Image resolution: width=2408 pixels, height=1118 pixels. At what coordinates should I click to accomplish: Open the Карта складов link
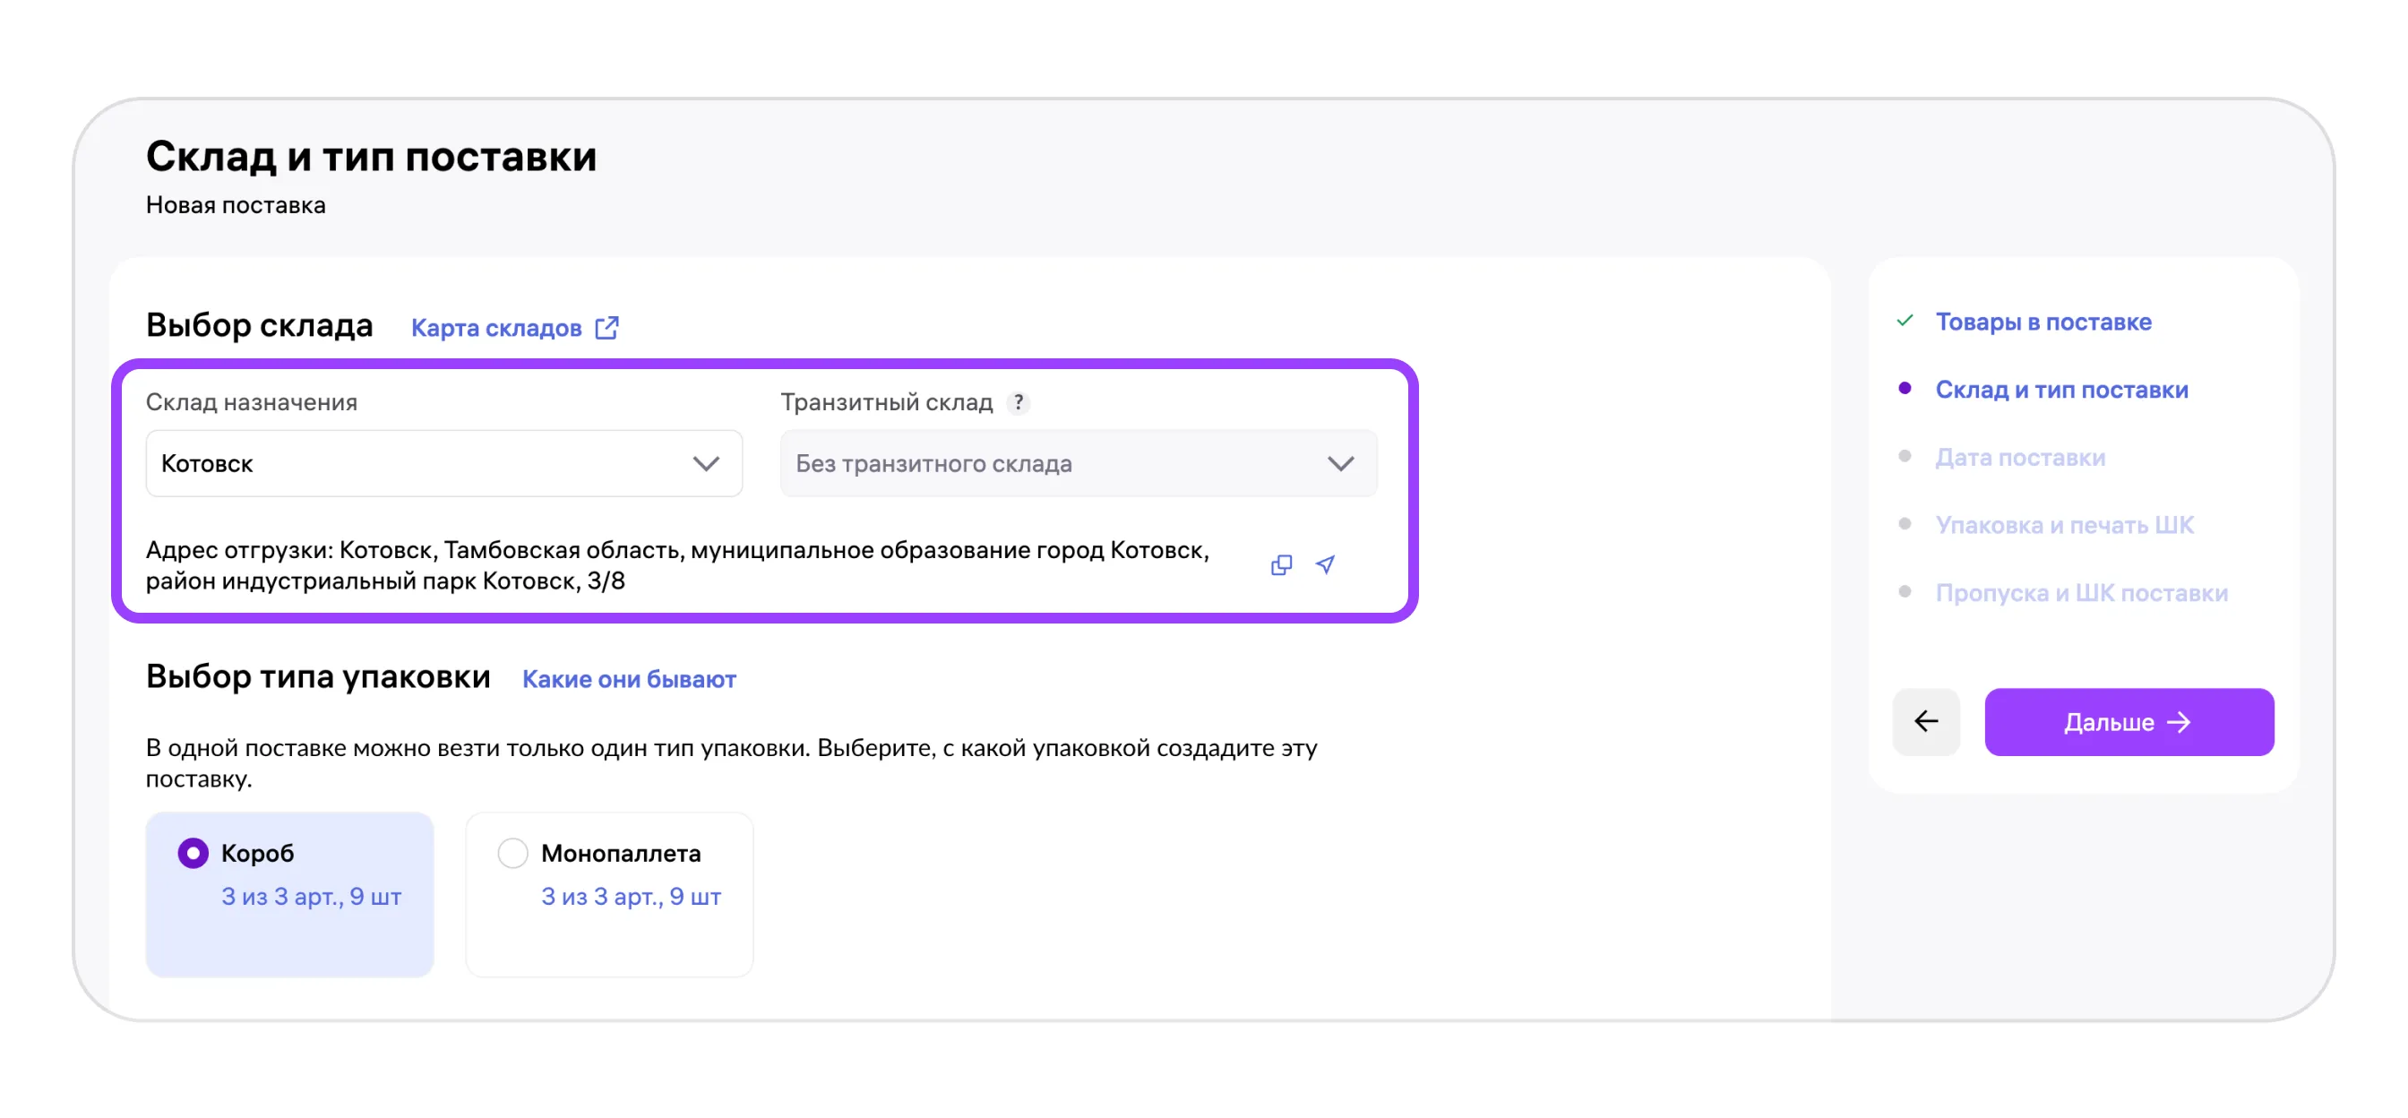coord(496,328)
